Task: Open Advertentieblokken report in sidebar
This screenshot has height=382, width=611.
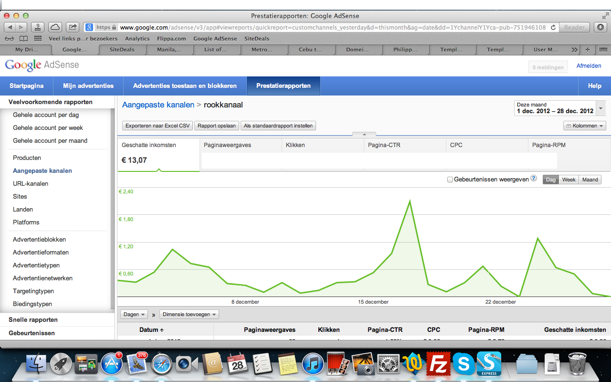Action: pyautogui.click(x=39, y=239)
